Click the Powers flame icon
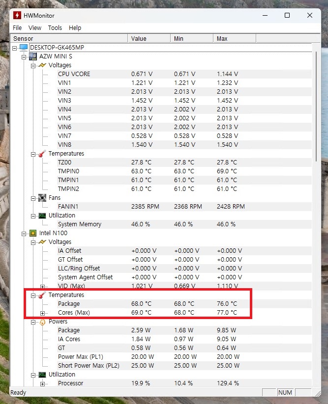 (x=42, y=322)
